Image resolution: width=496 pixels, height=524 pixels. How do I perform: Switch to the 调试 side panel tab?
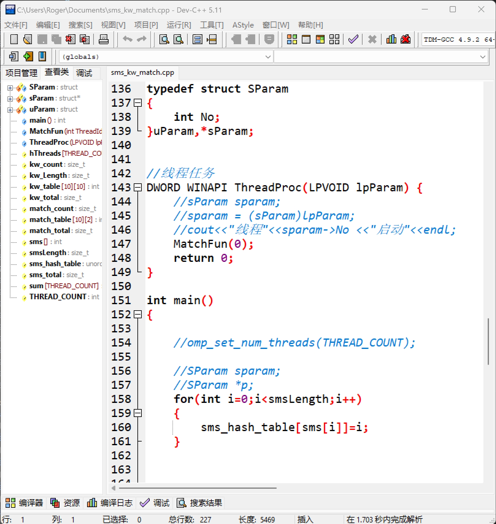84,73
